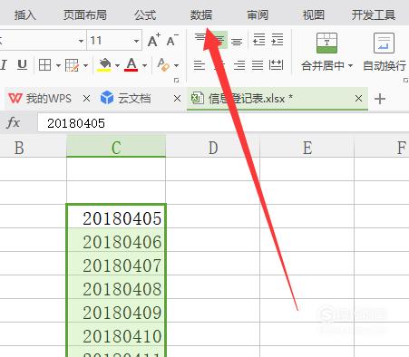
Task: Align text right
Action: click(x=239, y=65)
